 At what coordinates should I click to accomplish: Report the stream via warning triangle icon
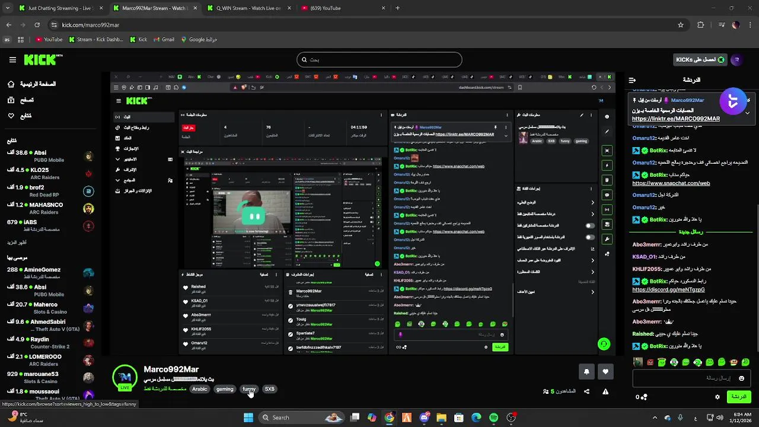(605, 391)
